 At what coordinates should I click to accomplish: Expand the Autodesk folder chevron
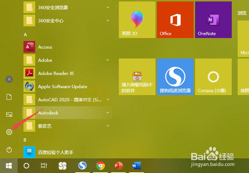108,113
